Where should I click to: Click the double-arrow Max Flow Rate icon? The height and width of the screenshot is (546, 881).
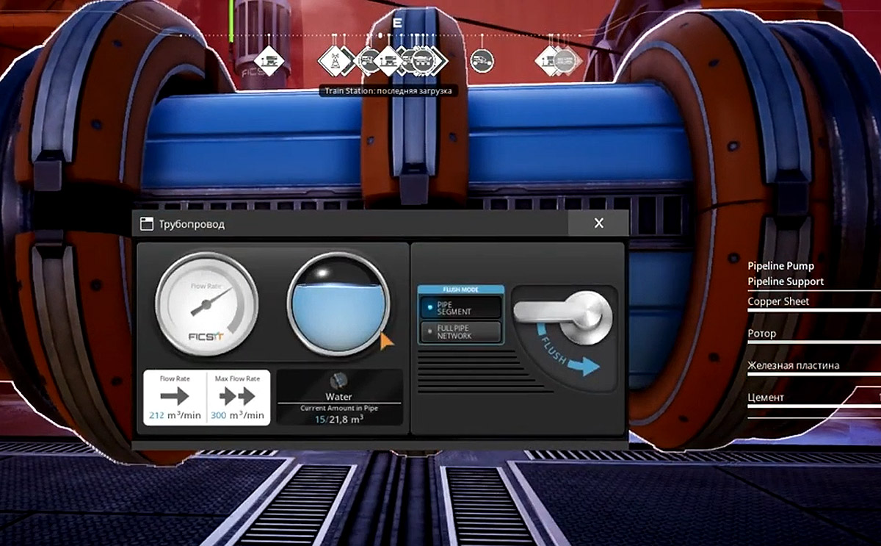238,397
